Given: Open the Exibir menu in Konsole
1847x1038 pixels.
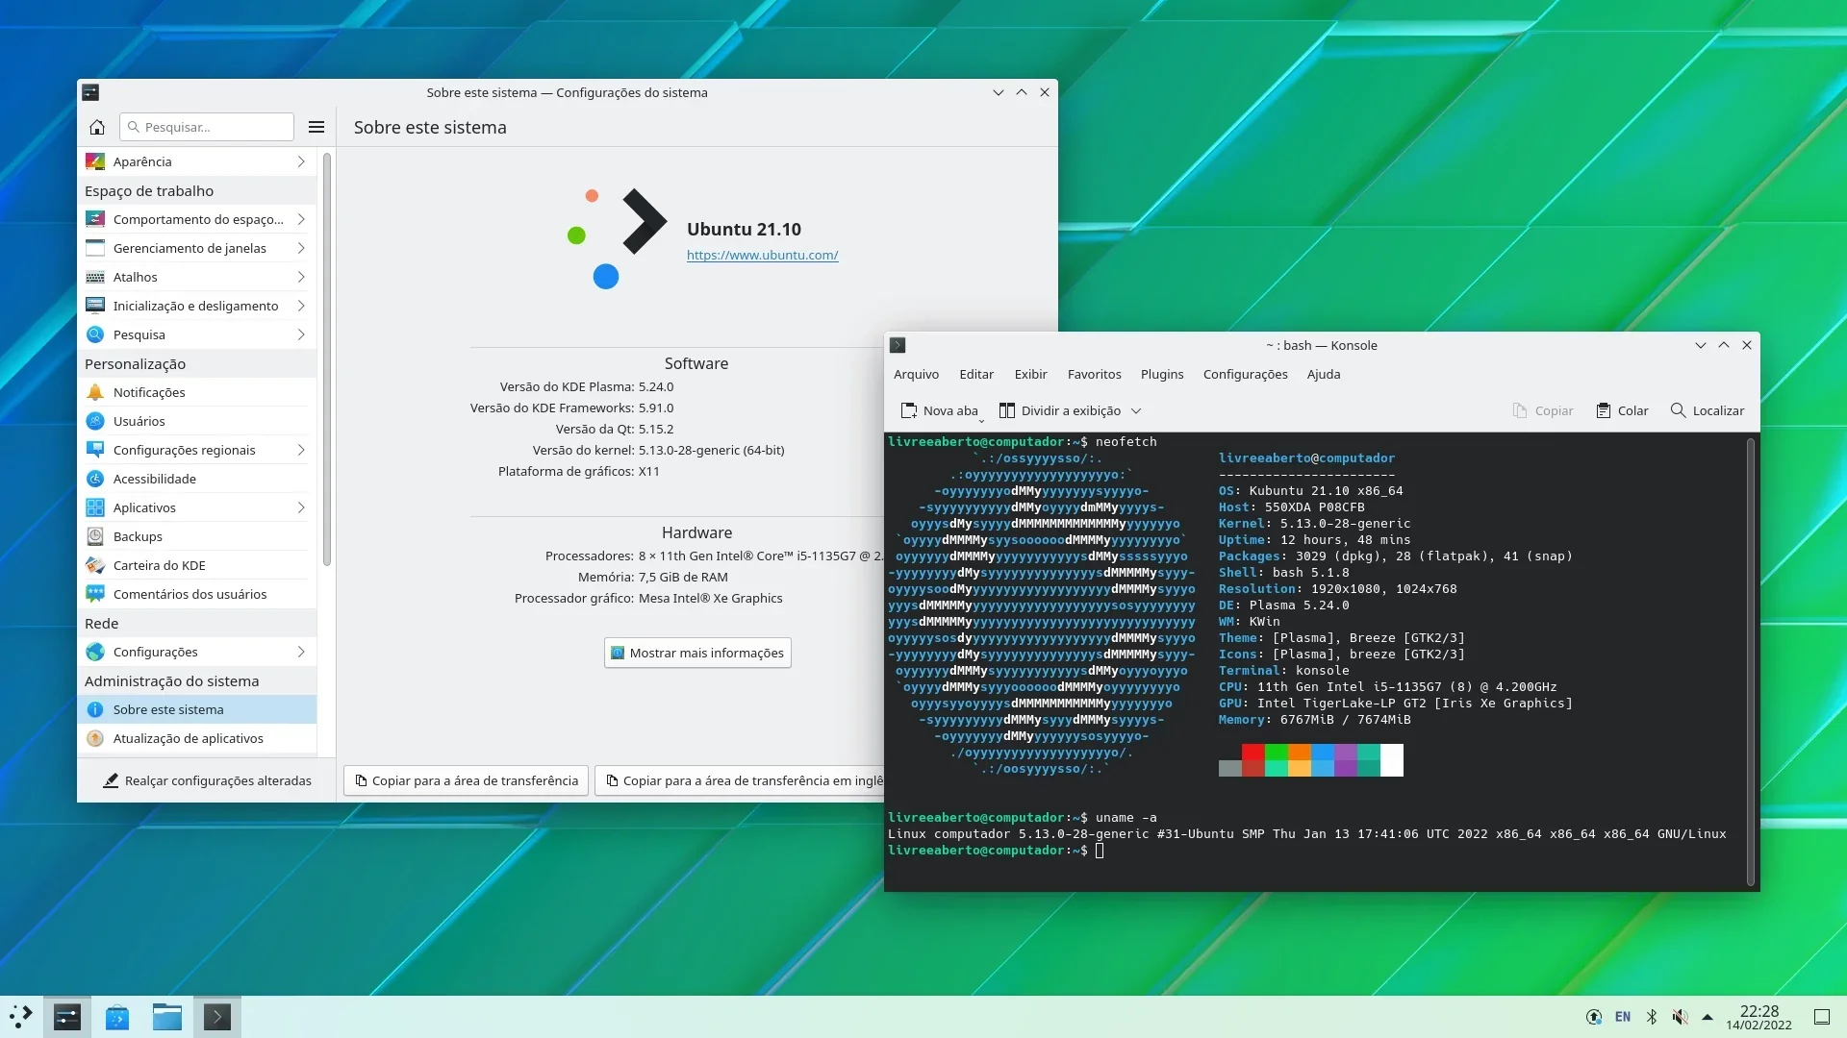Looking at the screenshot, I should (1030, 375).
